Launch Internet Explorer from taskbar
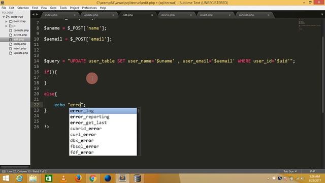The height and width of the screenshot is (183, 325). [19, 178]
